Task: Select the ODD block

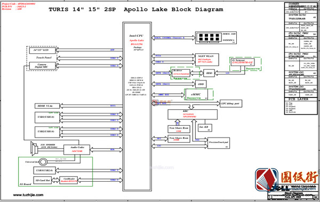Action: [x=201, y=84]
